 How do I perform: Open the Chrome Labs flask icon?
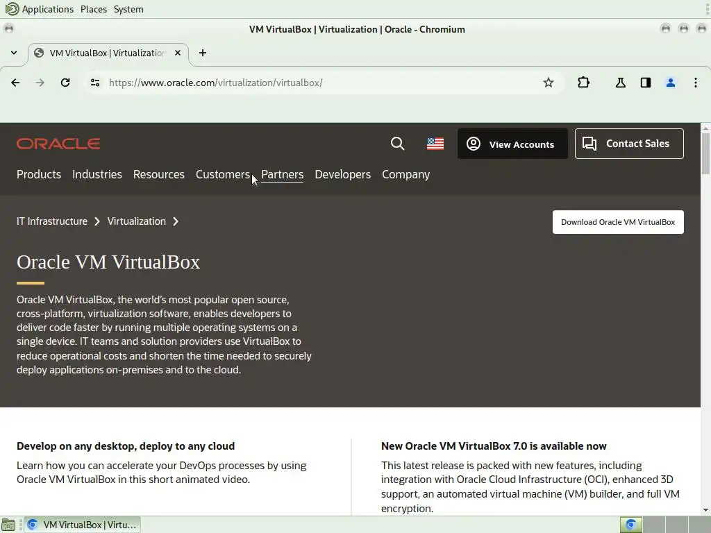[x=620, y=83]
